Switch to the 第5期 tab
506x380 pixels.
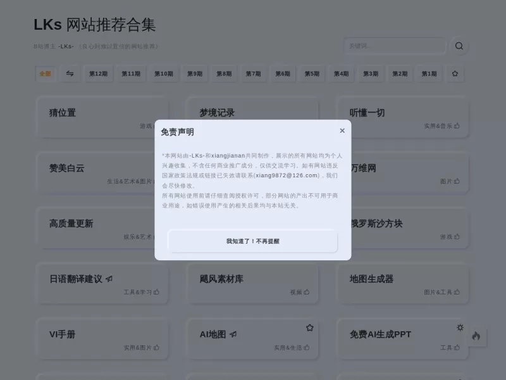pos(312,73)
